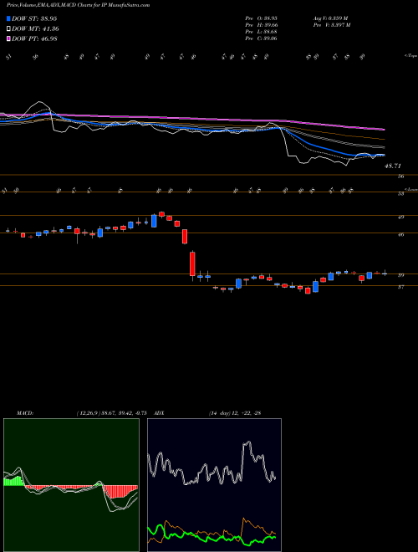
Task: Click the 48.71 moving average end label
Action: tap(393, 166)
